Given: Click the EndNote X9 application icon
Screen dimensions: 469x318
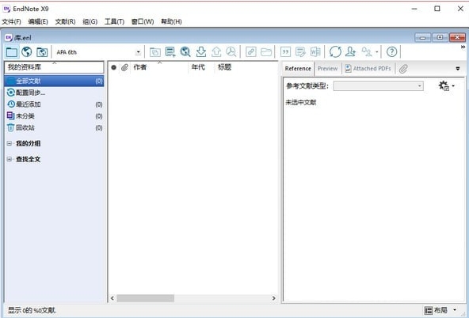Looking at the screenshot, I should (x=6, y=9).
